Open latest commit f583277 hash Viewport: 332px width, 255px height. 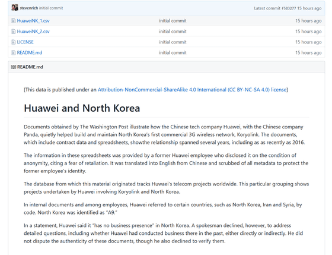pos(289,8)
